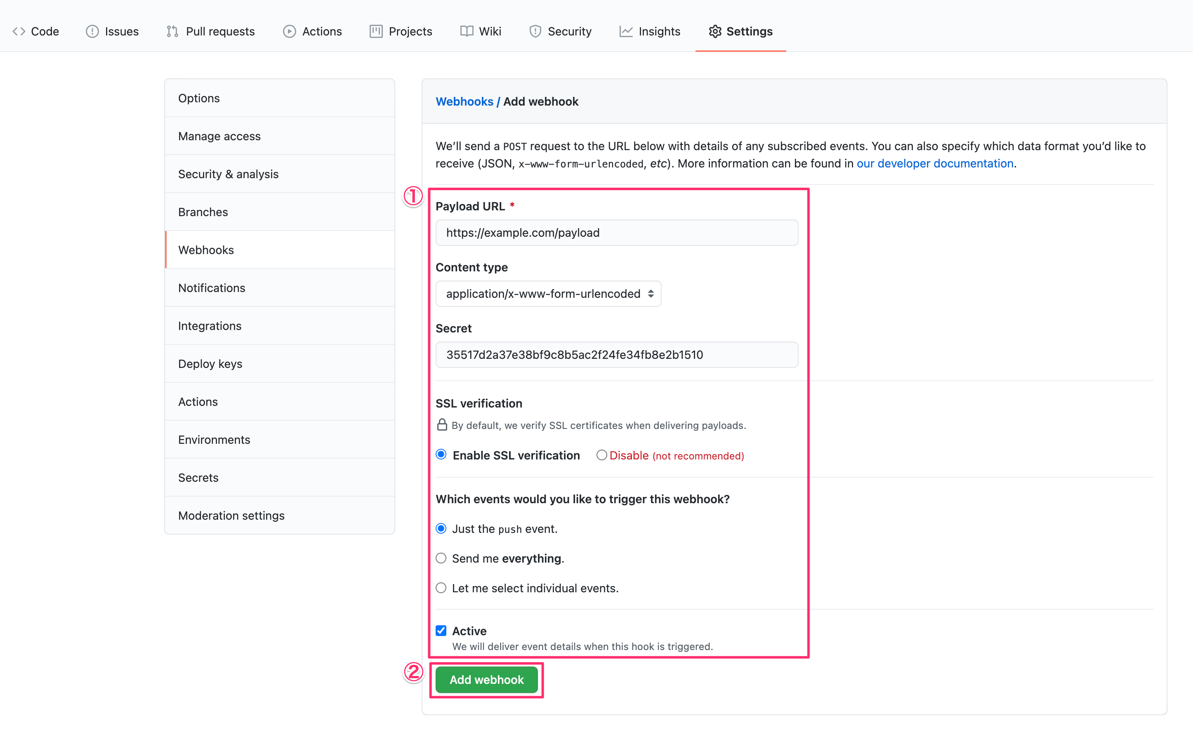Go to Deploy keys settings page
Screen dimensions: 1193x735
click(x=210, y=364)
